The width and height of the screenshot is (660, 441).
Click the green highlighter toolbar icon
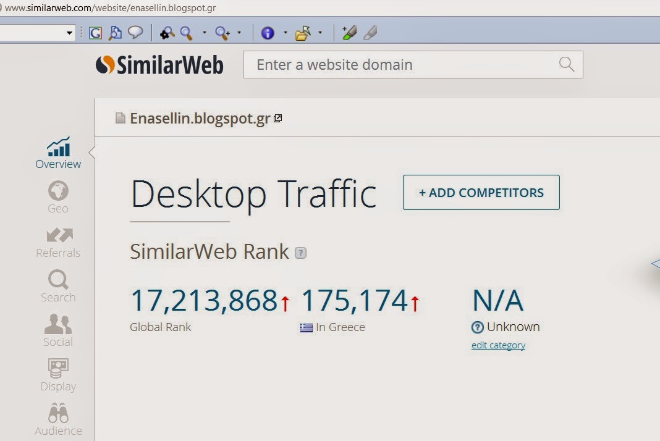click(349, 32)
